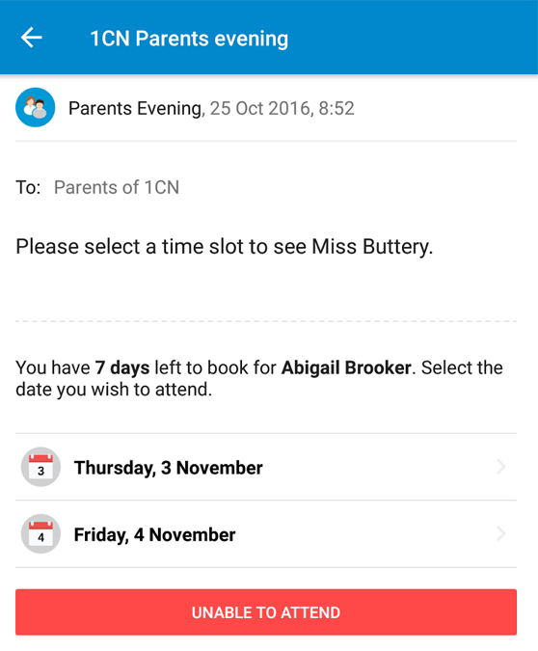Open the Parents Evening sender avatar
Image resolution: width=538 pixels, height=651 pixels.
[36, 107]
